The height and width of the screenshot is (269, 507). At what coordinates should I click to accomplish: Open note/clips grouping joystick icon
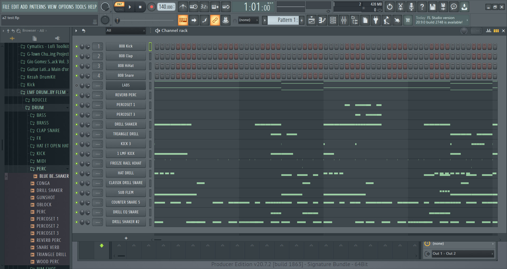point(226,20)
